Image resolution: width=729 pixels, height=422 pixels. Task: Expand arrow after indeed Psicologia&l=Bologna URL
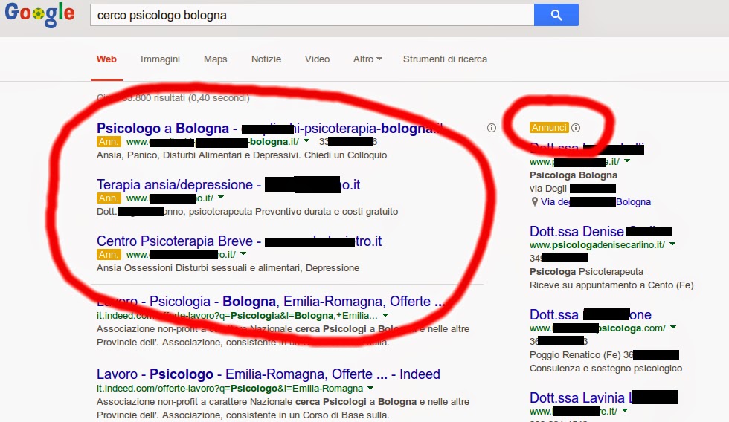[385, 315]
